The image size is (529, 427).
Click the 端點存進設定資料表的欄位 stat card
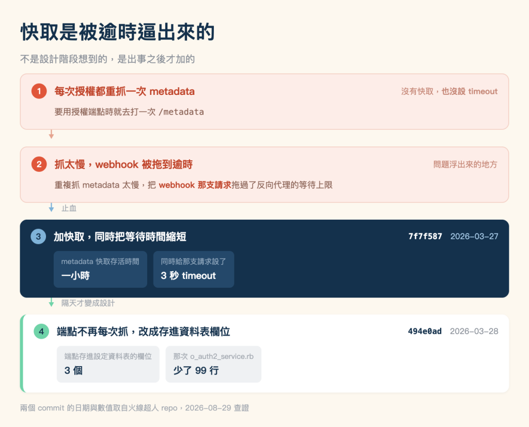click(x=108, y=365)
